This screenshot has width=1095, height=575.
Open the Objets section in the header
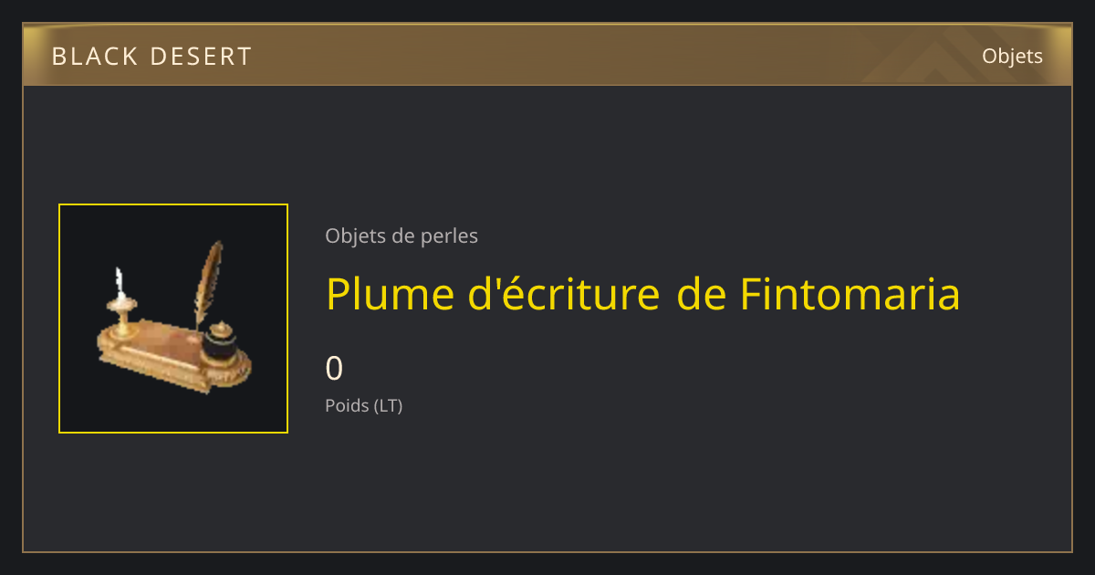pos(1012,56)
